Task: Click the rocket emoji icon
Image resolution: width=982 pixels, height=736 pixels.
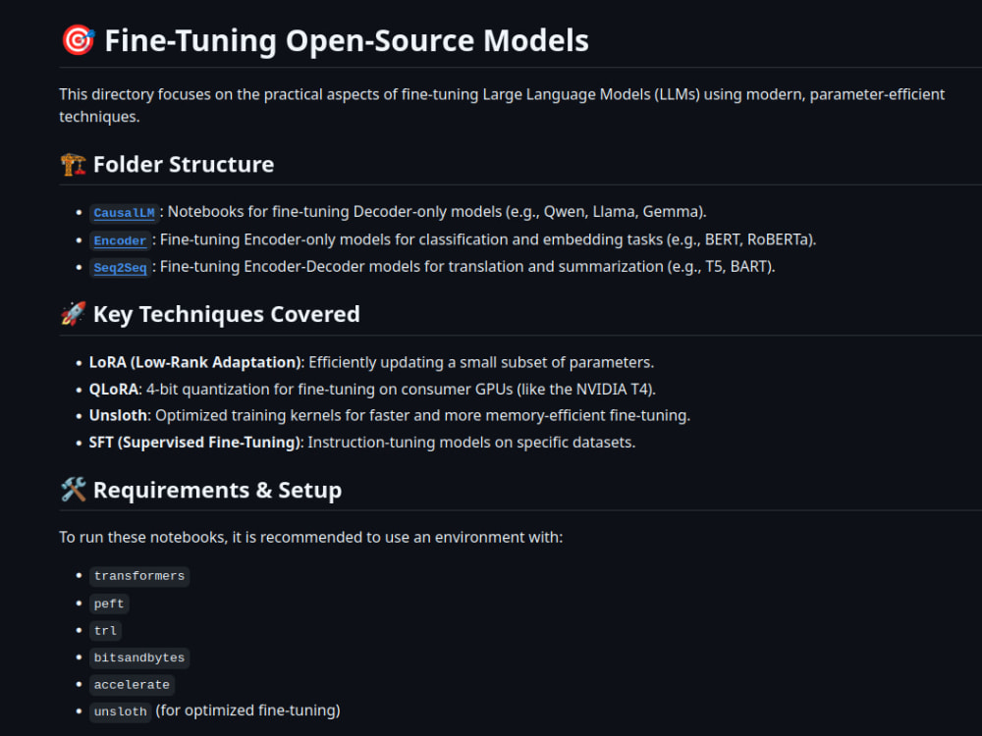Action: click(73, 314)
